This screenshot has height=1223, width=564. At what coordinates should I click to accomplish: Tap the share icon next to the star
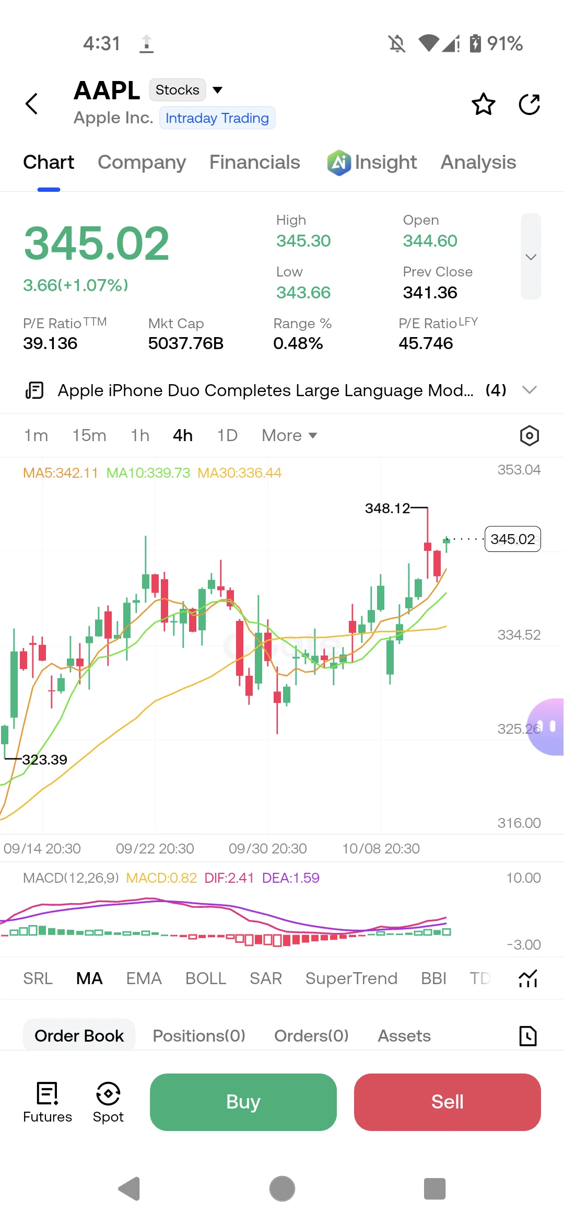[529, 104]
